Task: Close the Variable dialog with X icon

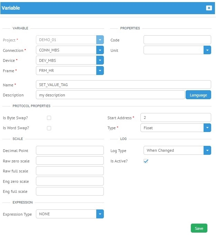Action: tap(209, 8)
